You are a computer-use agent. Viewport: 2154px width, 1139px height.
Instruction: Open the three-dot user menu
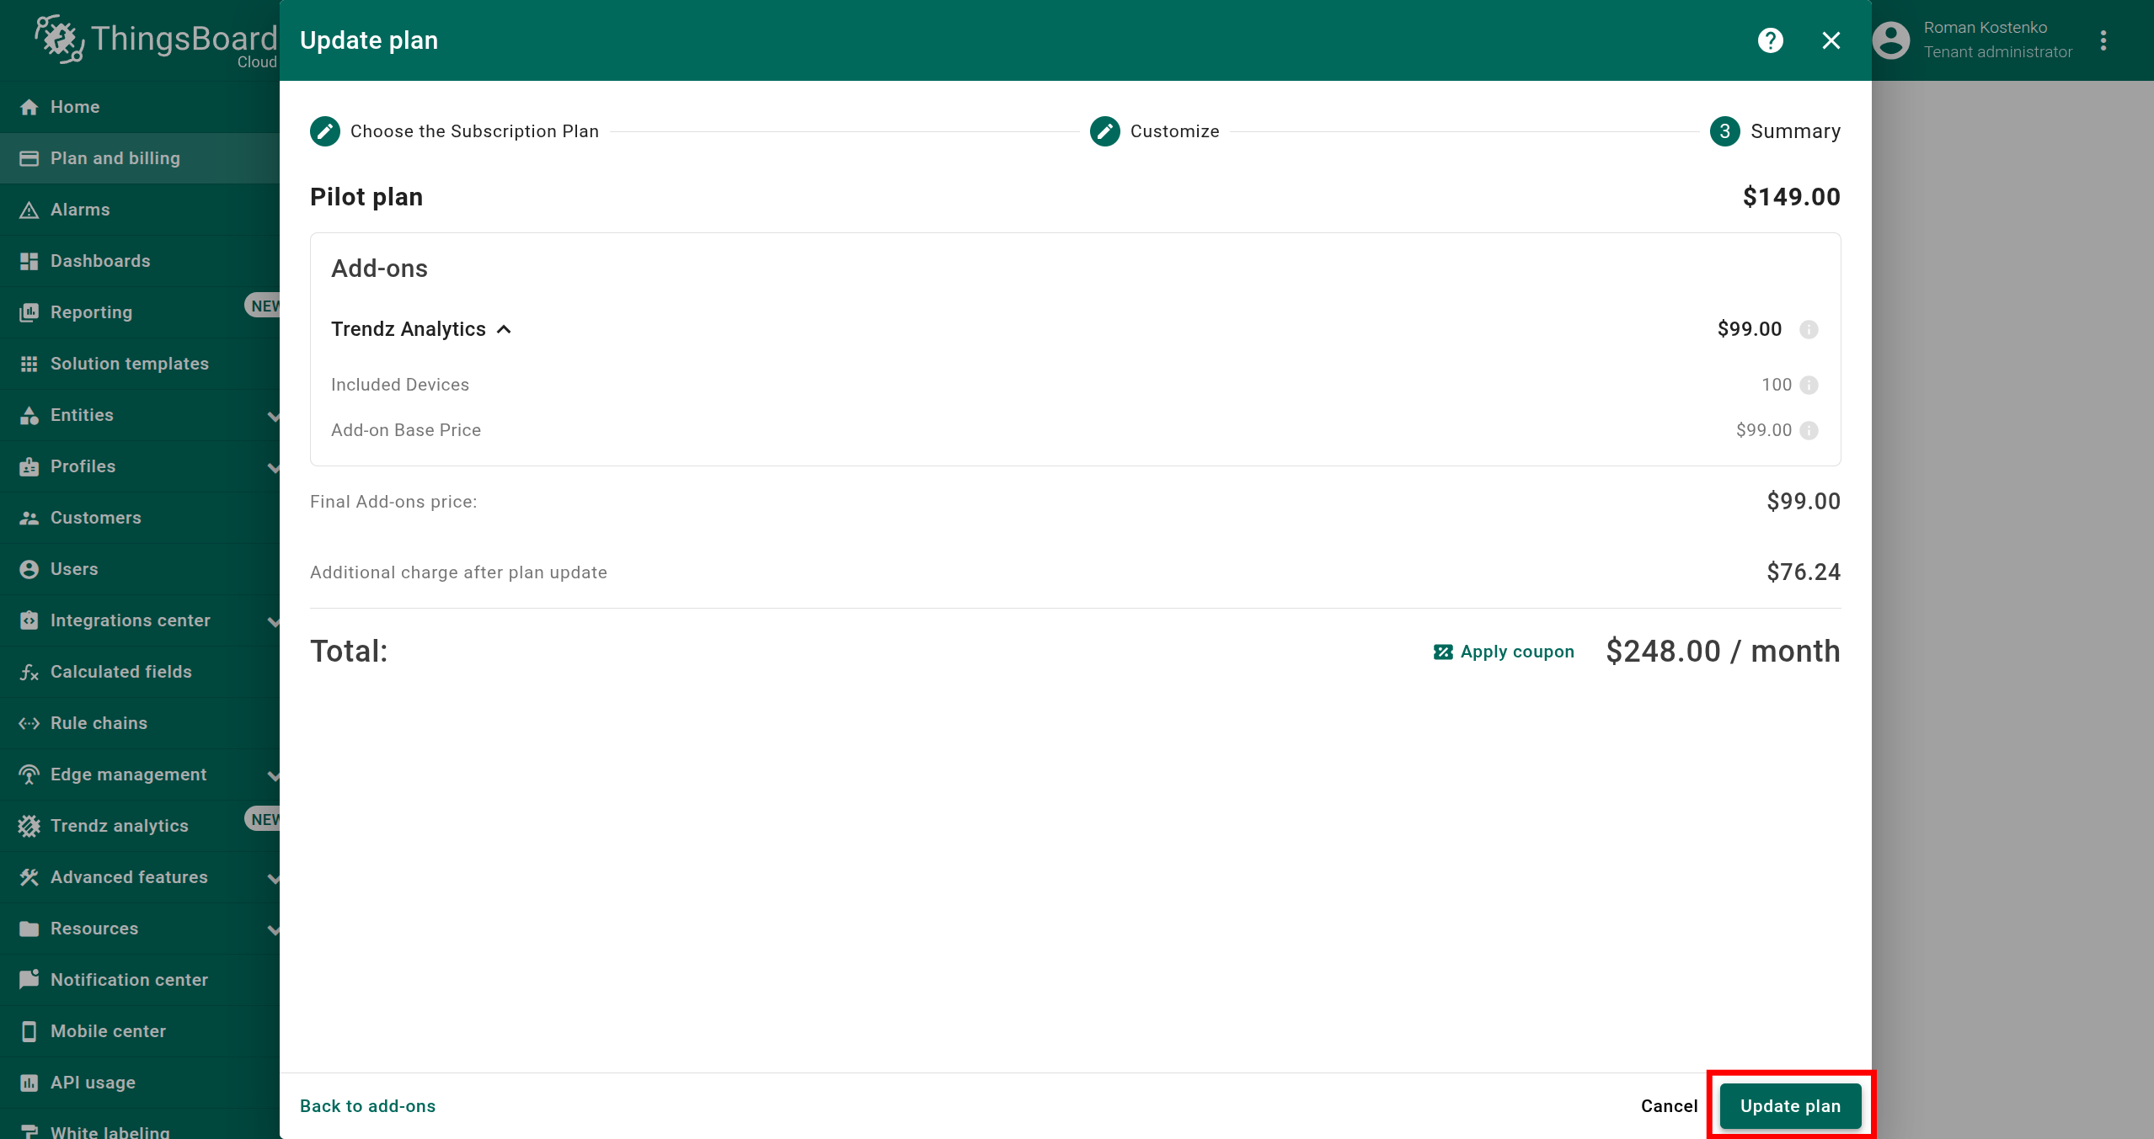2103,40
